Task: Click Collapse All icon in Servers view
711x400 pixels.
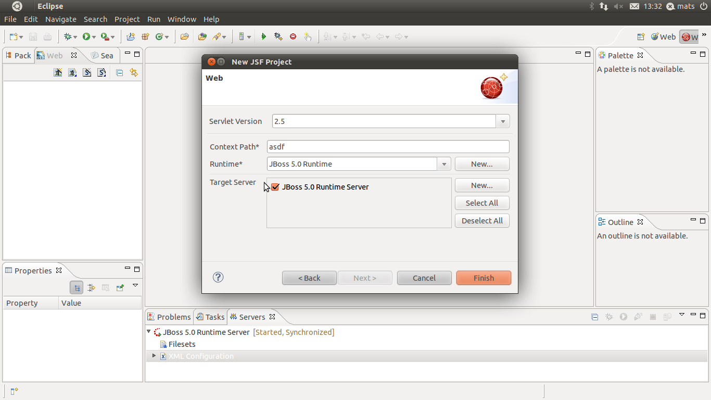Action: tap(594, 317)
